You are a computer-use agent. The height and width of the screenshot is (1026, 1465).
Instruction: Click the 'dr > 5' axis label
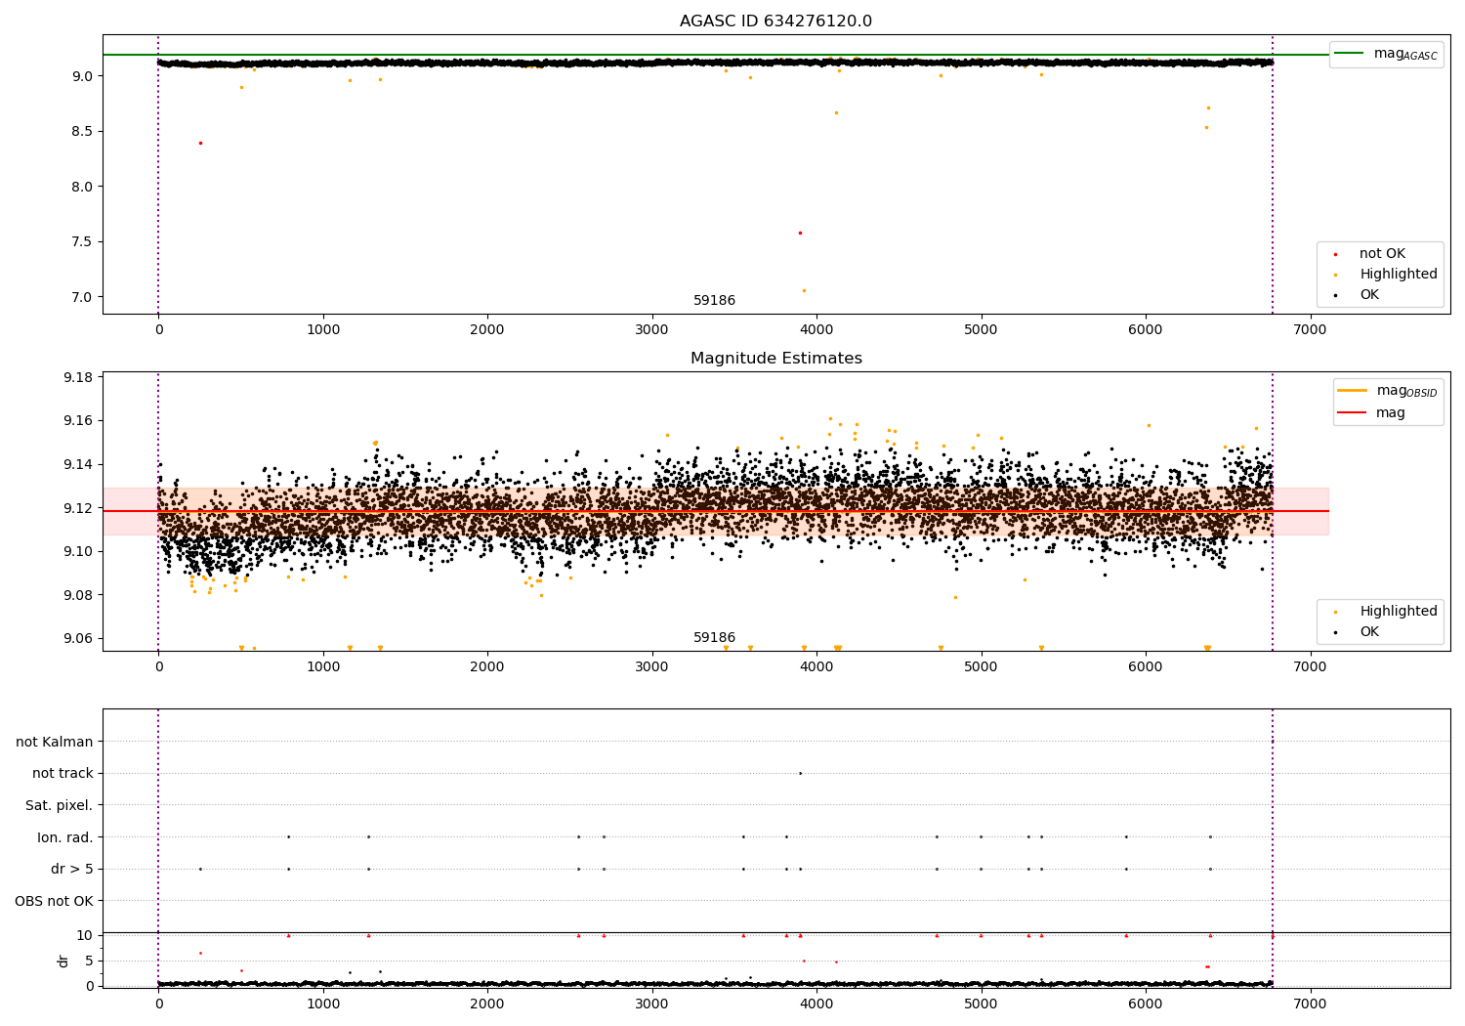tap(72, 870)
